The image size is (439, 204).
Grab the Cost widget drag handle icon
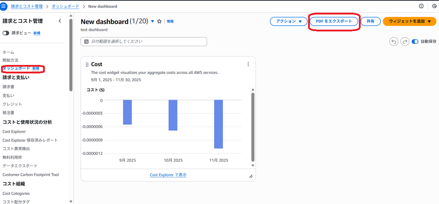click(x=87, y=65)
